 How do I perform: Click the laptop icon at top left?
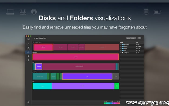click(10, 12)
